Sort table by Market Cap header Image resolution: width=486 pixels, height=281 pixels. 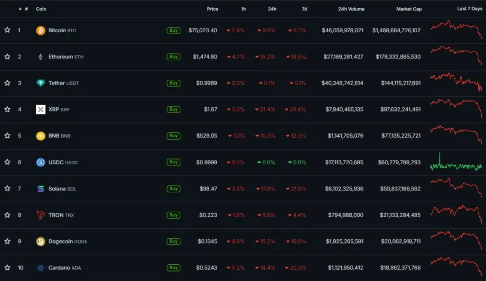409,9
